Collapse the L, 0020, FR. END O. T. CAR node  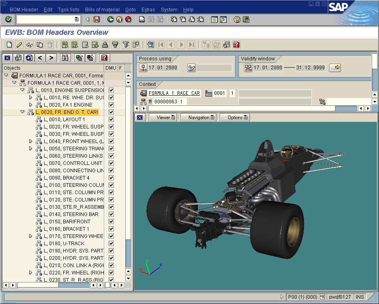(22, 112)
